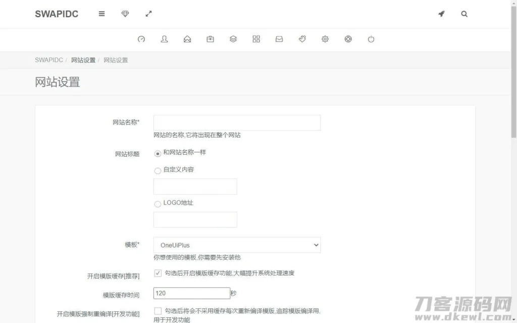Viewport: 517px width, 323px height.
Task: Open the OneUiPlus template dropdown
Action: 236,245
